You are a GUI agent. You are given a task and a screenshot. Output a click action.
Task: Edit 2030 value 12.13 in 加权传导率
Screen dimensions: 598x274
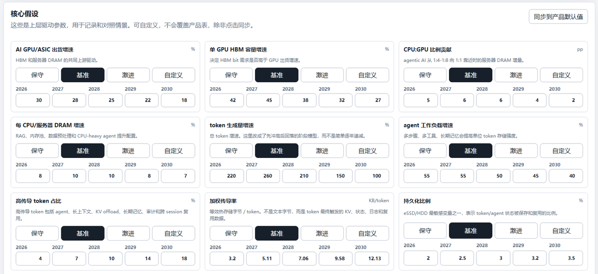coord(372,259)
